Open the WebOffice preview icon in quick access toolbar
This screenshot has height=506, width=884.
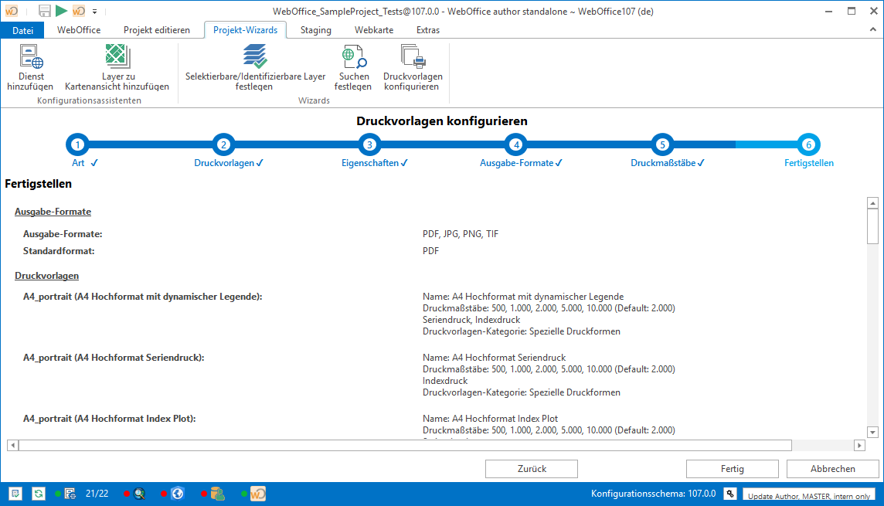pos(78,11)
